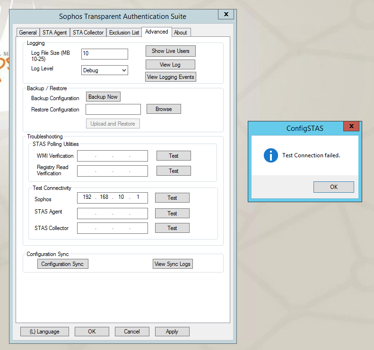Click OK in the Sophos Authentication Suite window
This screenshot has height=350, width=374.
click(92, 332)
